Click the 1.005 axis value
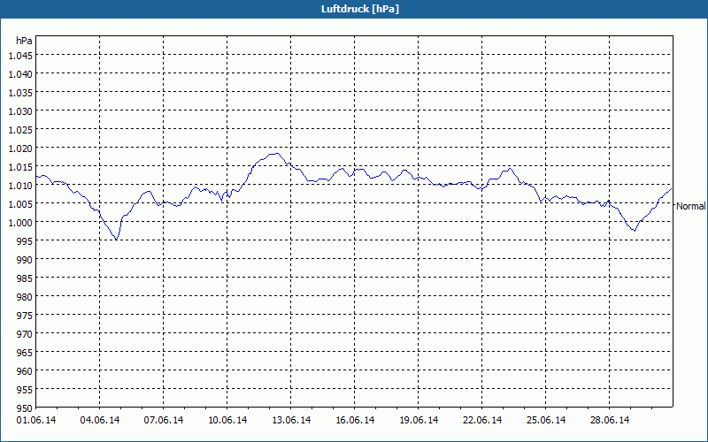This screenshot has height=442, width=708. [20, 204]
